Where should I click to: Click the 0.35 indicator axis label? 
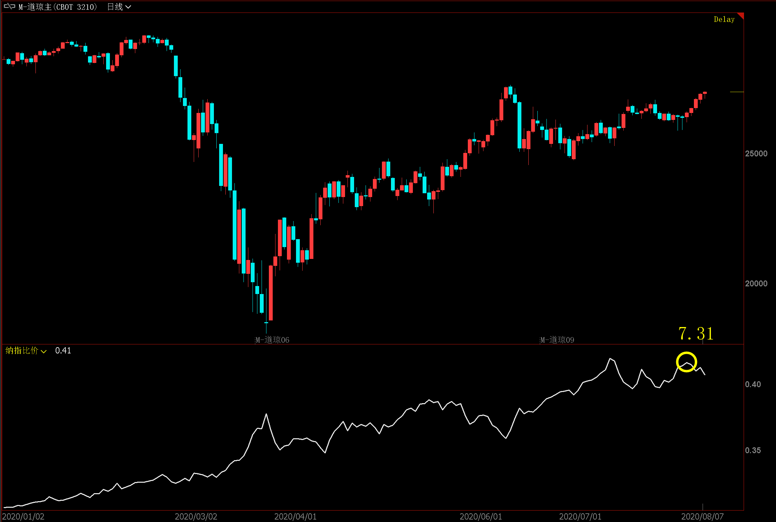(753, 450)
